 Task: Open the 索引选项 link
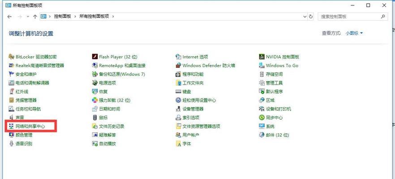click(191, 118)
